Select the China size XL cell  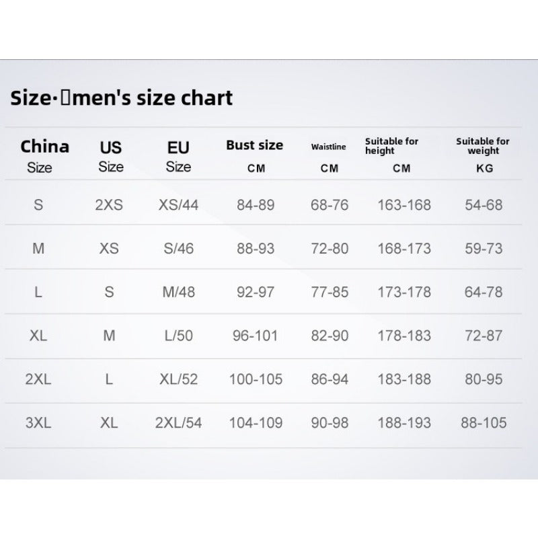click(x=38, y=335)
